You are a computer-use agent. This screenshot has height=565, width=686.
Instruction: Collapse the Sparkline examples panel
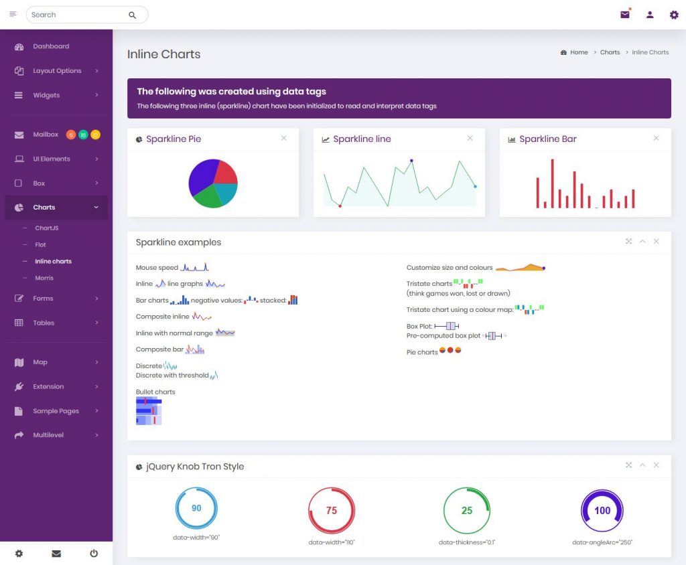642,242
